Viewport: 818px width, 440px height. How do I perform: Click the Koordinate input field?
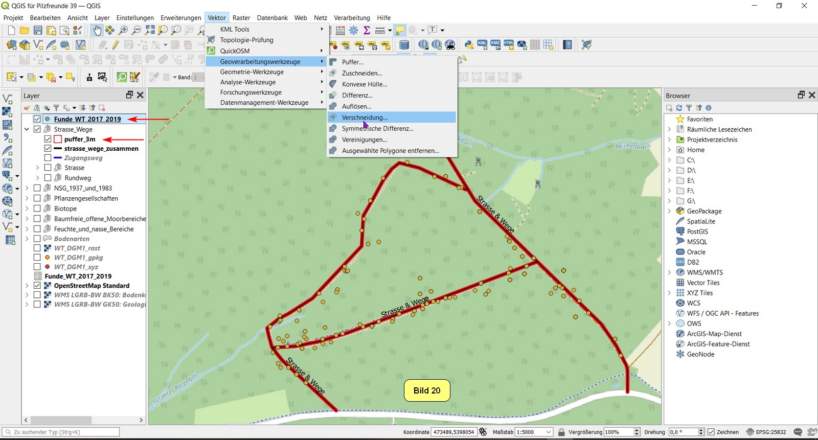[x=453, y=432]
